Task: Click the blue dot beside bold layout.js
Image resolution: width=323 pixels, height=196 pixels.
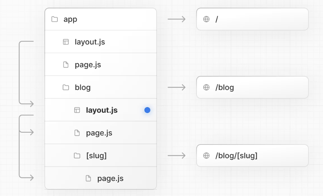Action: pos(147,110)
